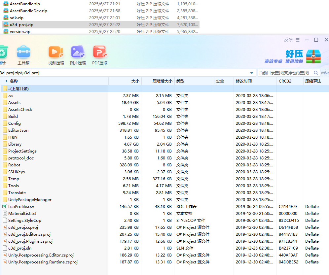Viewport: 329px width, 275px height.
Task: Click the current directory search field
Action: click(x=284, y=73)
